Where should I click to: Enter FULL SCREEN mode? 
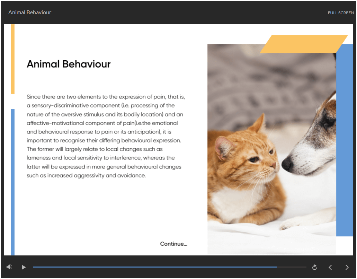click(341, 13)
